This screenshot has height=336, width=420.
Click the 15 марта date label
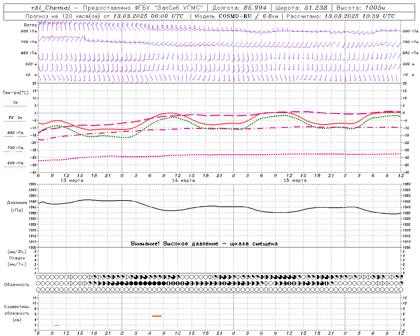coord(295,180)
